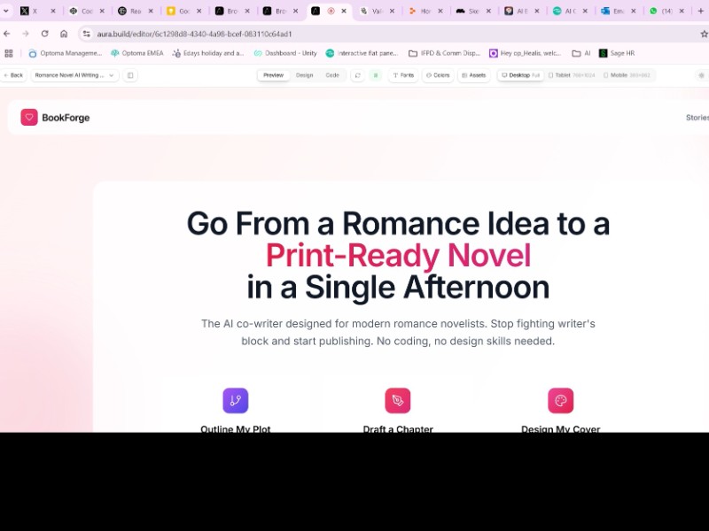
Task: Click the Draft a Chapter pen icon
Action: (x=397, y=400)
